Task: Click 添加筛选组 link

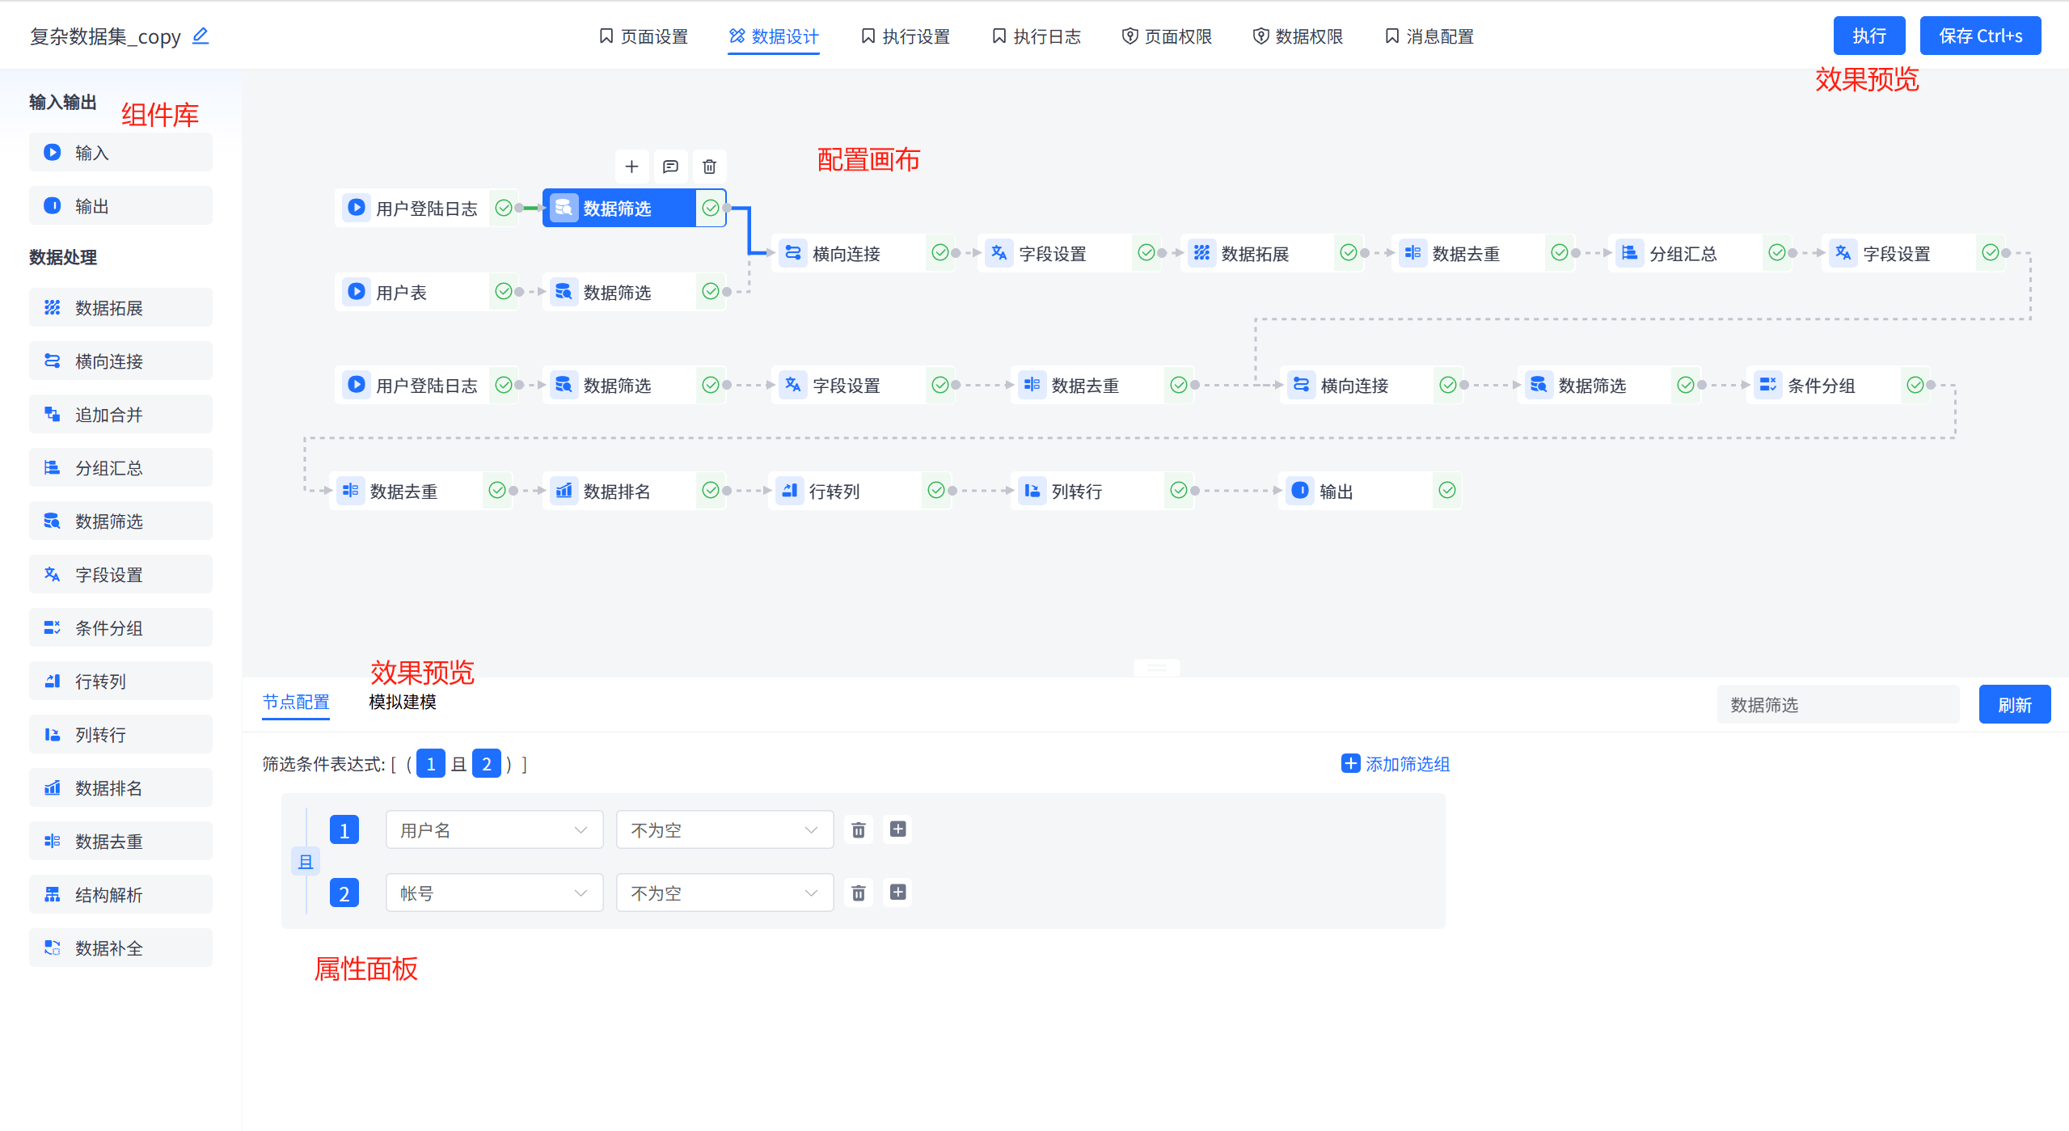Action: coord(1396,764)
